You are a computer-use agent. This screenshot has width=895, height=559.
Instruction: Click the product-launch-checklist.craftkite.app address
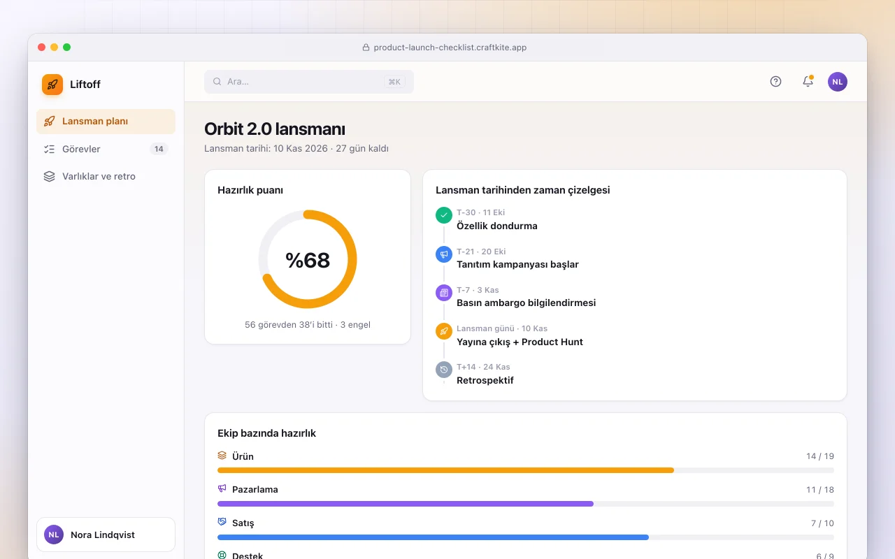coord(450,48)
